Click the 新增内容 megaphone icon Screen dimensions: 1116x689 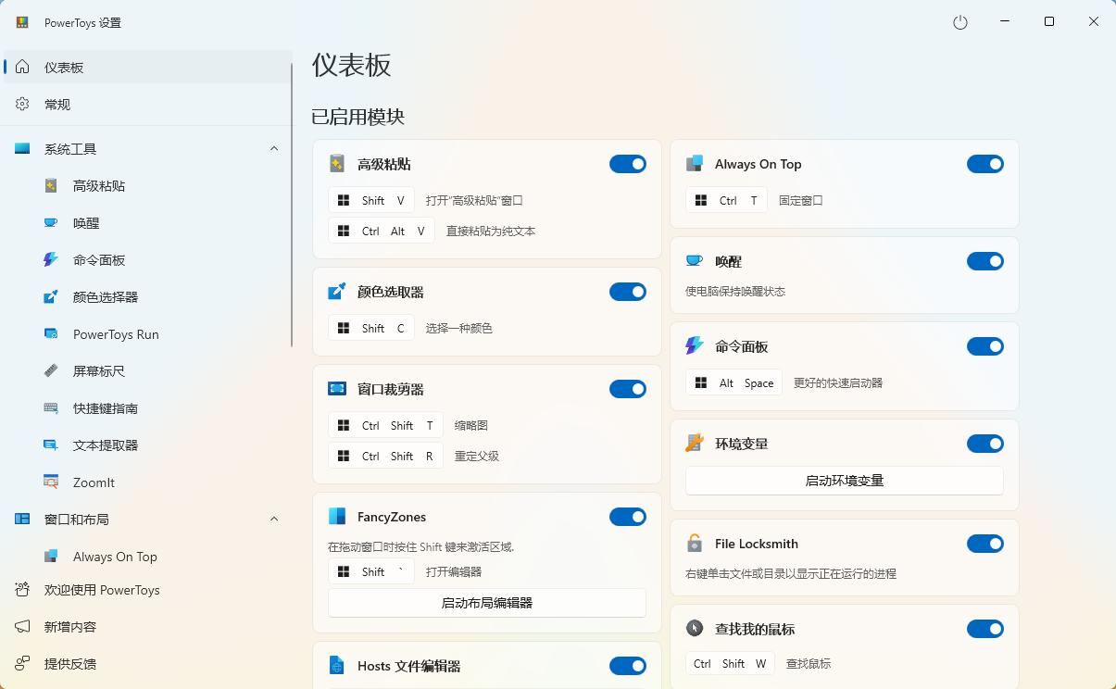click(x=22, y=627)
